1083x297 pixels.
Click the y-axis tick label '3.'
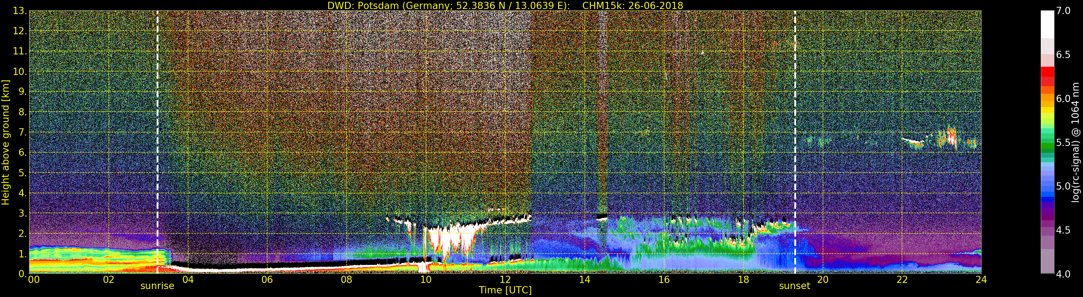23,213
